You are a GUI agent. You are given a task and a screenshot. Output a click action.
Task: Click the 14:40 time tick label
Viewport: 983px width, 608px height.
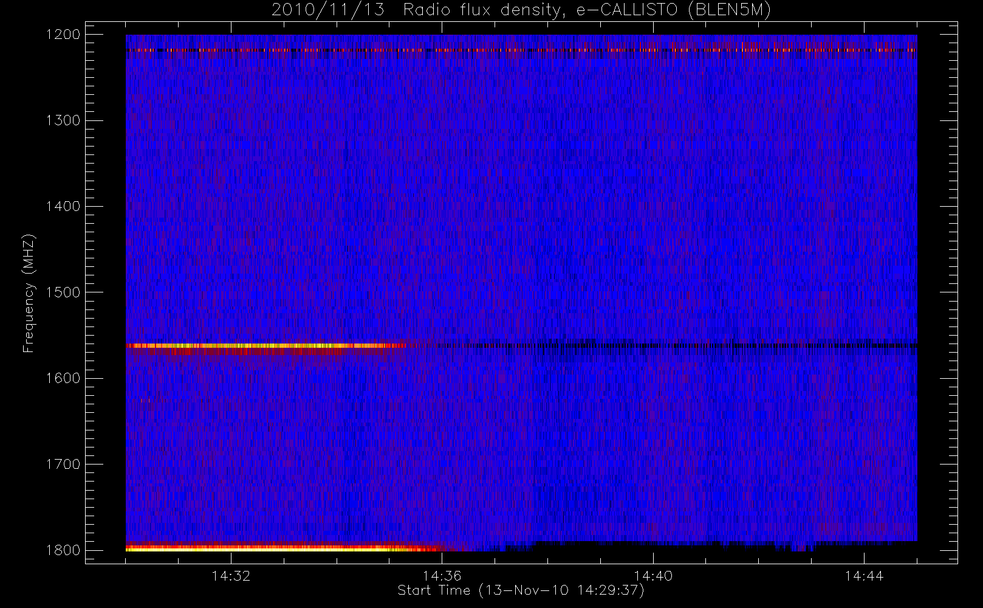(x=653, y=576)
